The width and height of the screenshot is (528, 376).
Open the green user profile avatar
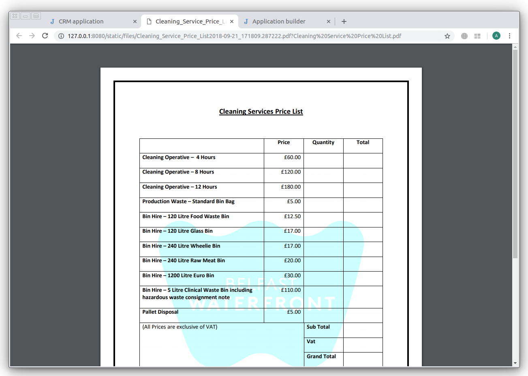click(496, 36)
